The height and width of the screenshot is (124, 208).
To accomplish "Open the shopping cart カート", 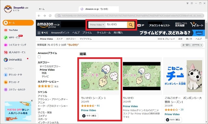I will [x=197, y=25].
